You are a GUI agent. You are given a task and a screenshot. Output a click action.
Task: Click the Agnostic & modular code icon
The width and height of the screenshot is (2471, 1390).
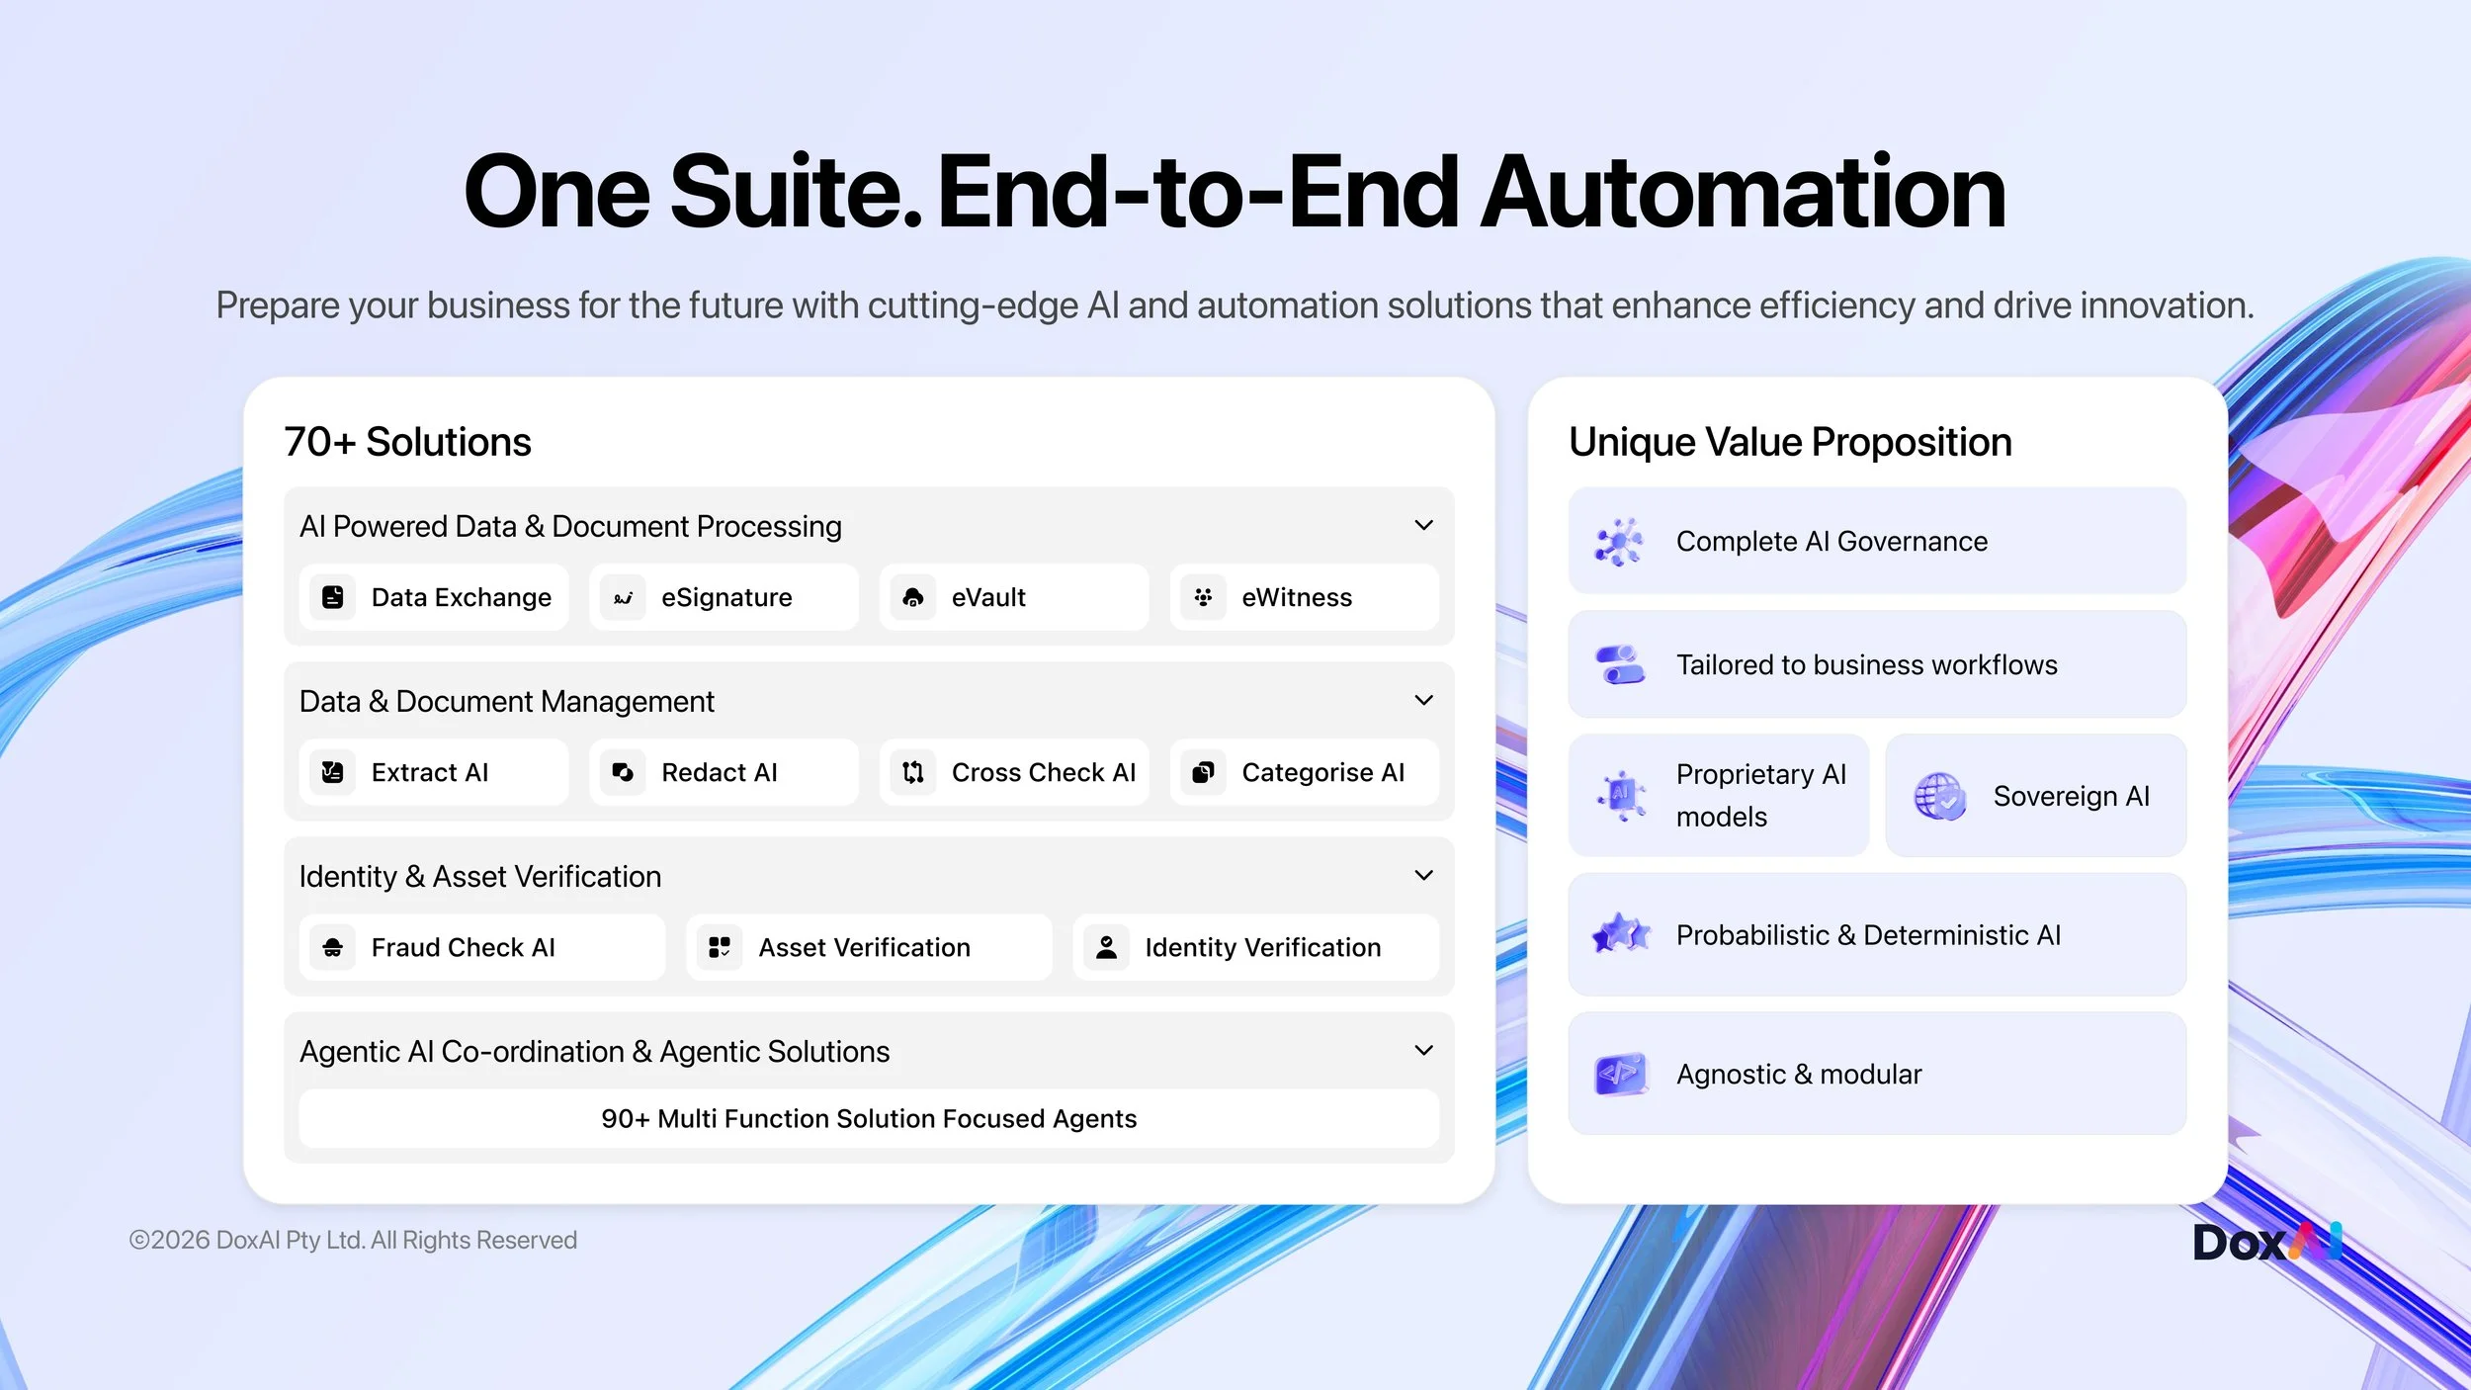(x=1621, y=1074)
